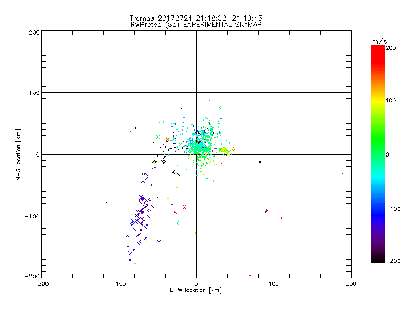Click the N-S location [km] axis label
413x309 pixels.
click(x=19, y=154)
